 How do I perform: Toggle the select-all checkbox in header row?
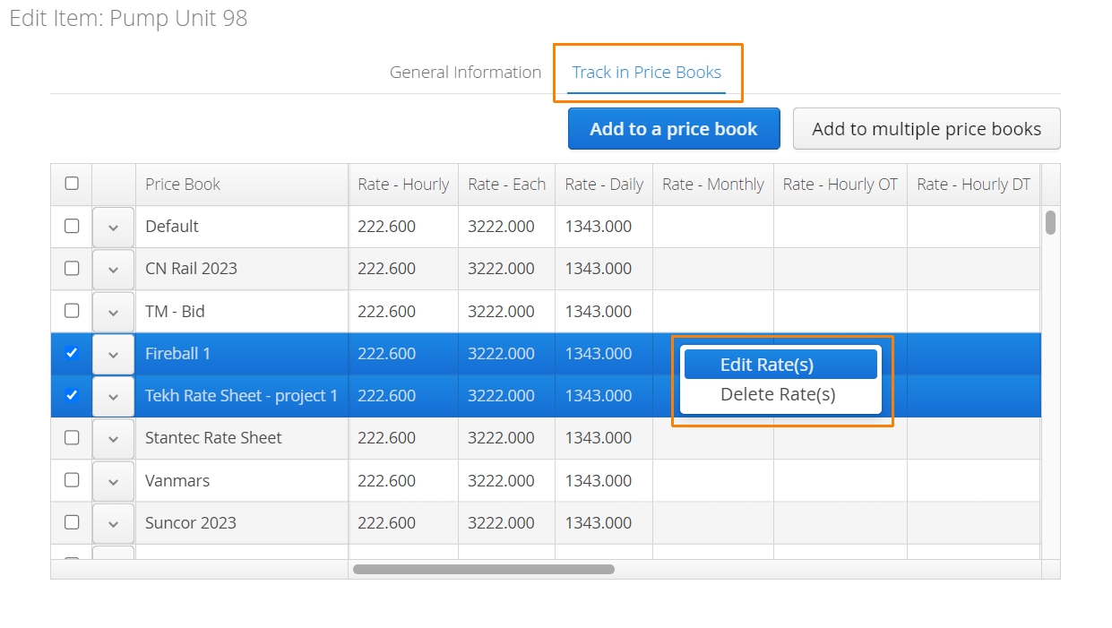point(72,184)
